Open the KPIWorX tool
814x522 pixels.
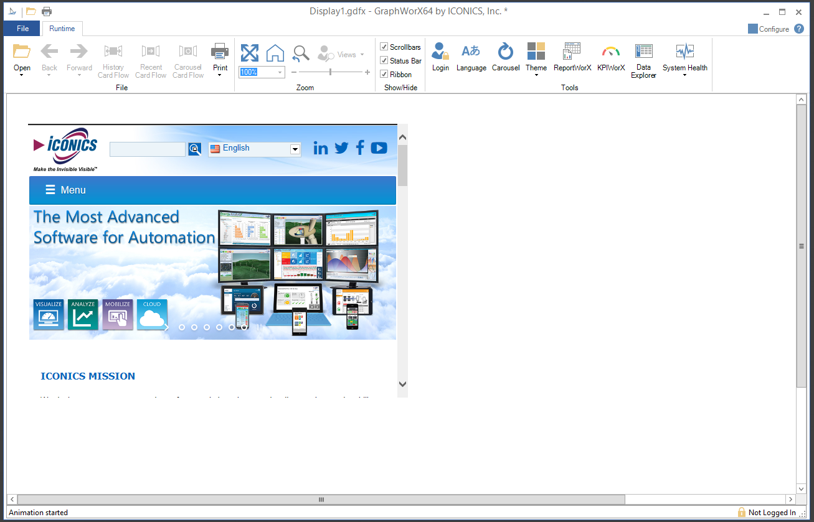[x=610, y=57]
